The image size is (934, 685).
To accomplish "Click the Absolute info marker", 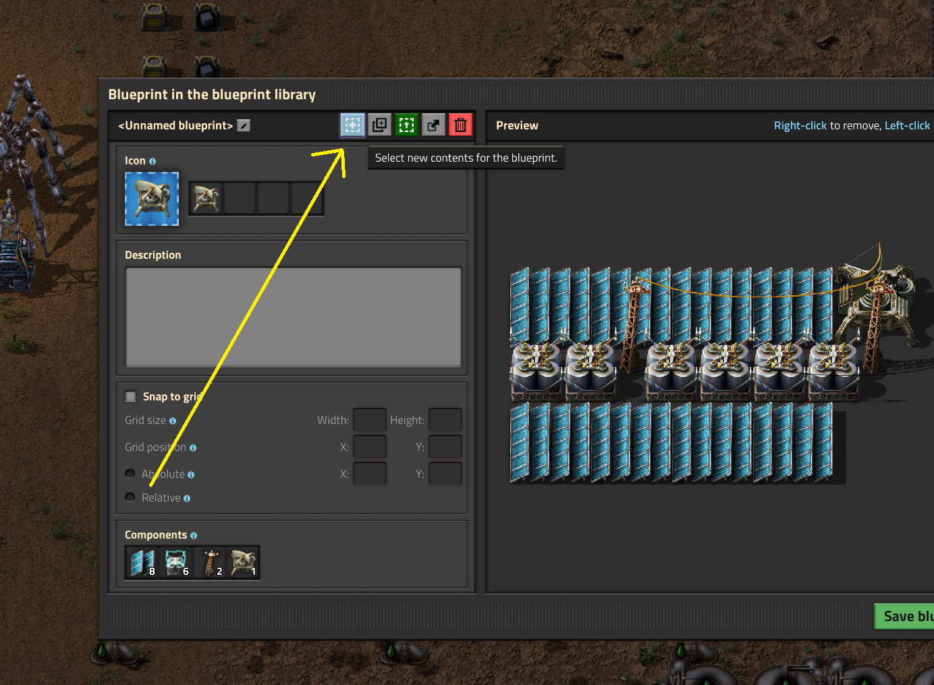I will (191, 475).
